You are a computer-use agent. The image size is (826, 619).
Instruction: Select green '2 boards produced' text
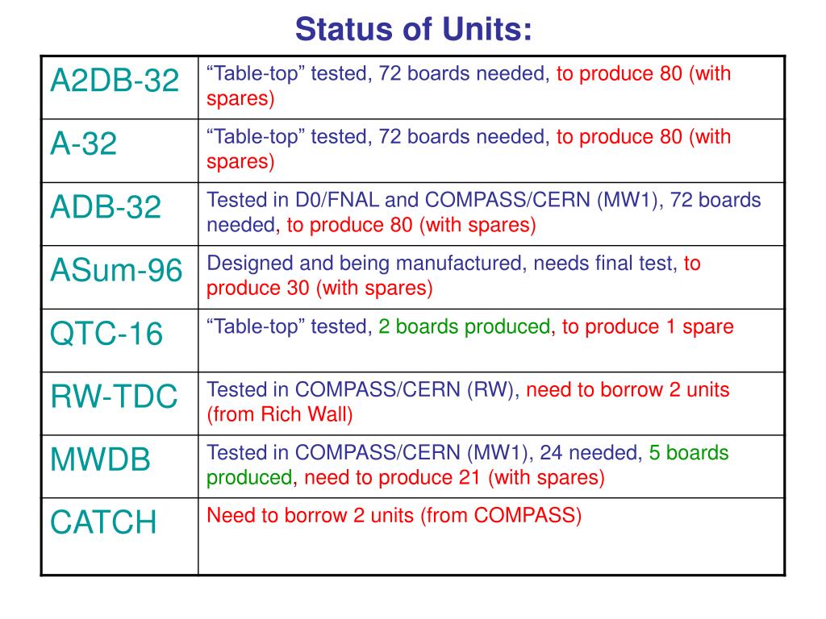464,326
